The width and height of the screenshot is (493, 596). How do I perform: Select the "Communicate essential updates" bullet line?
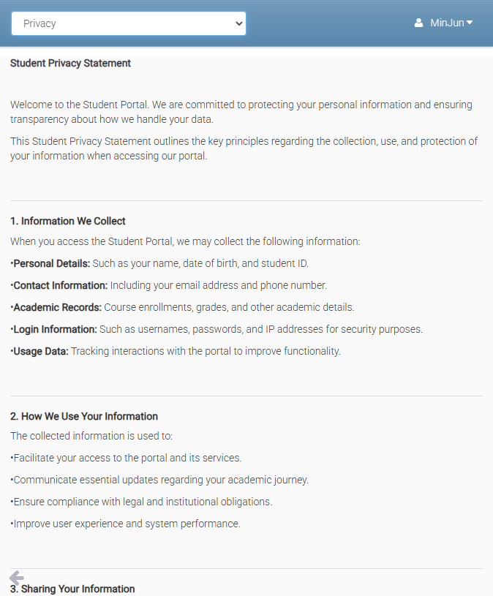point(161,480)
